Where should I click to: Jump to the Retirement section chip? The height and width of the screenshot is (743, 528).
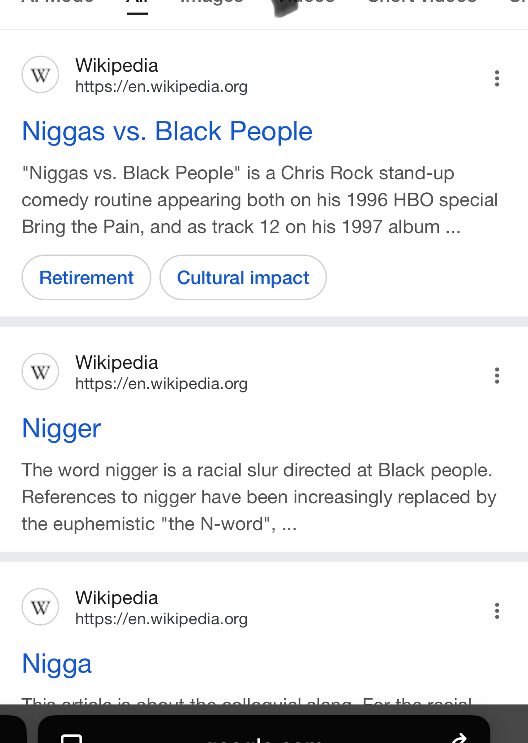(x=86, y=278)
